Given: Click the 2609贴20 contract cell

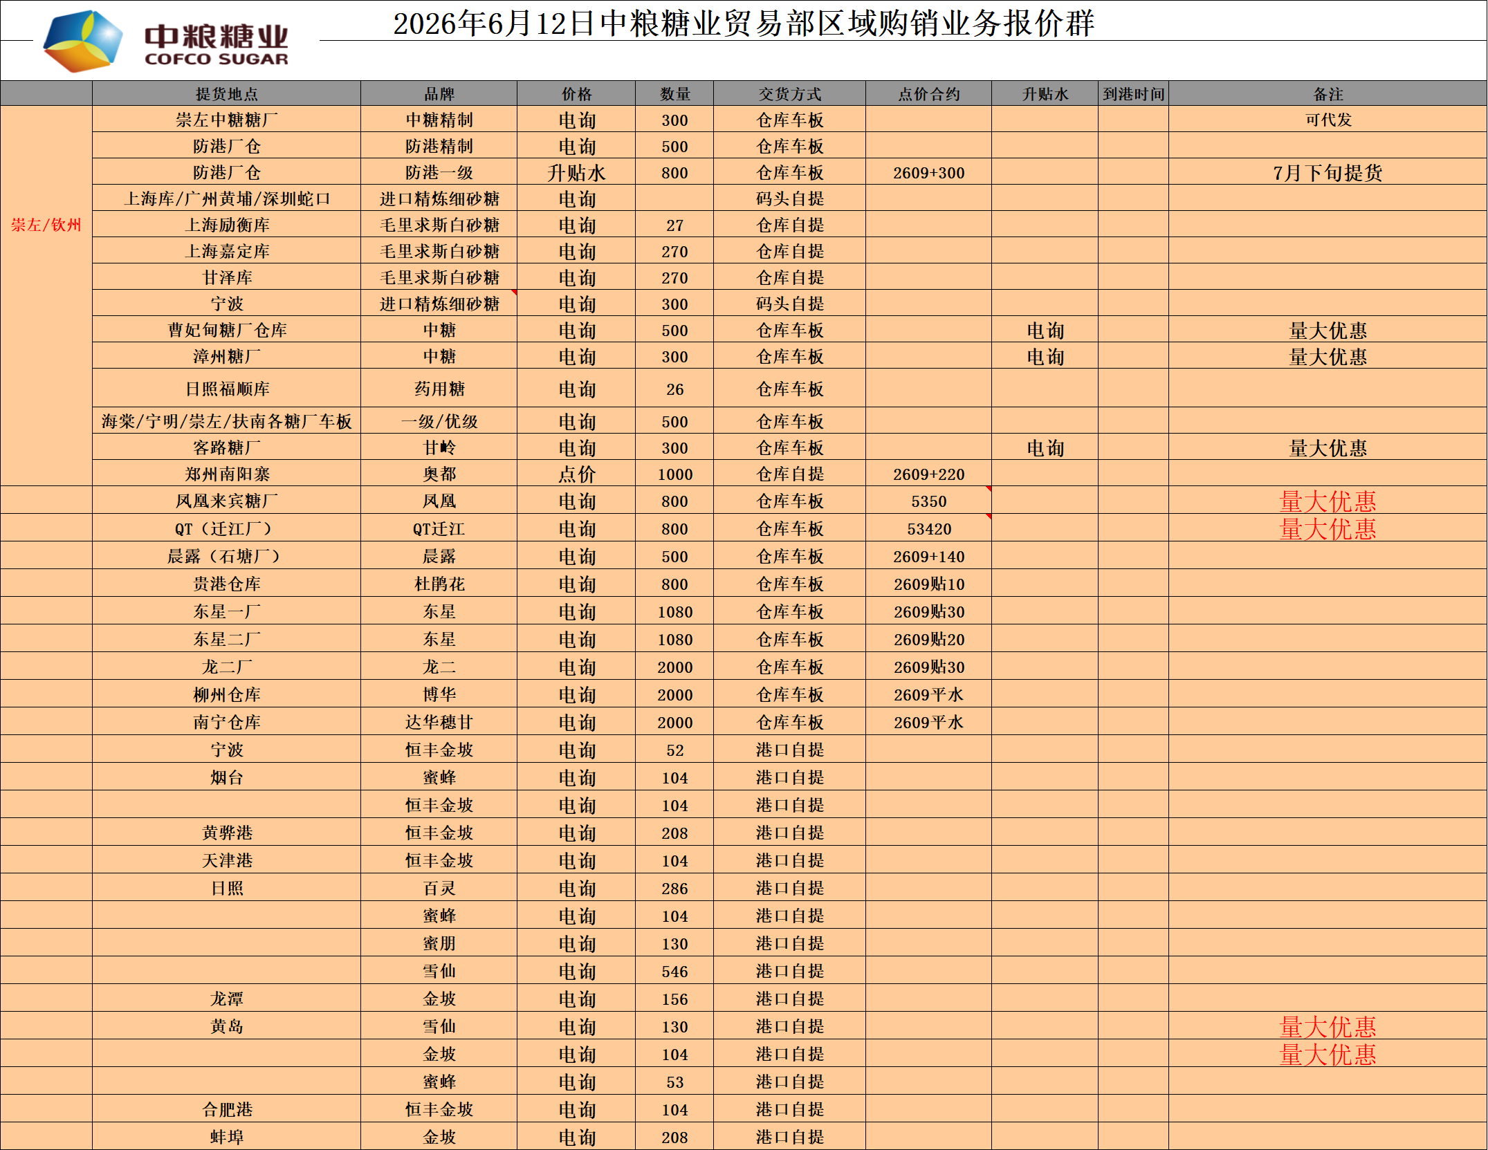Looking at the screenshot, I should click(x=929, y=640).
